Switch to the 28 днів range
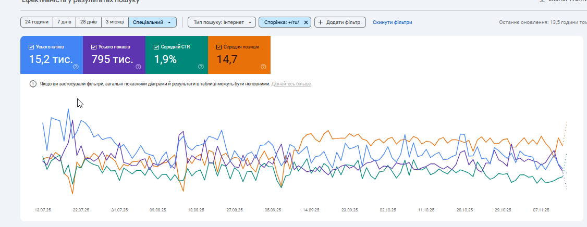Screen dimensions: 587x227 click(x=88, y=22)
